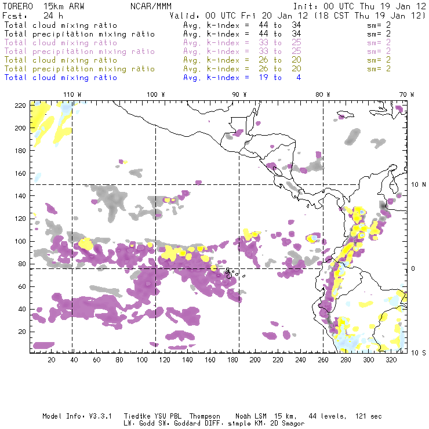Click the '100 W' longitude label

(x=156, y=94)
